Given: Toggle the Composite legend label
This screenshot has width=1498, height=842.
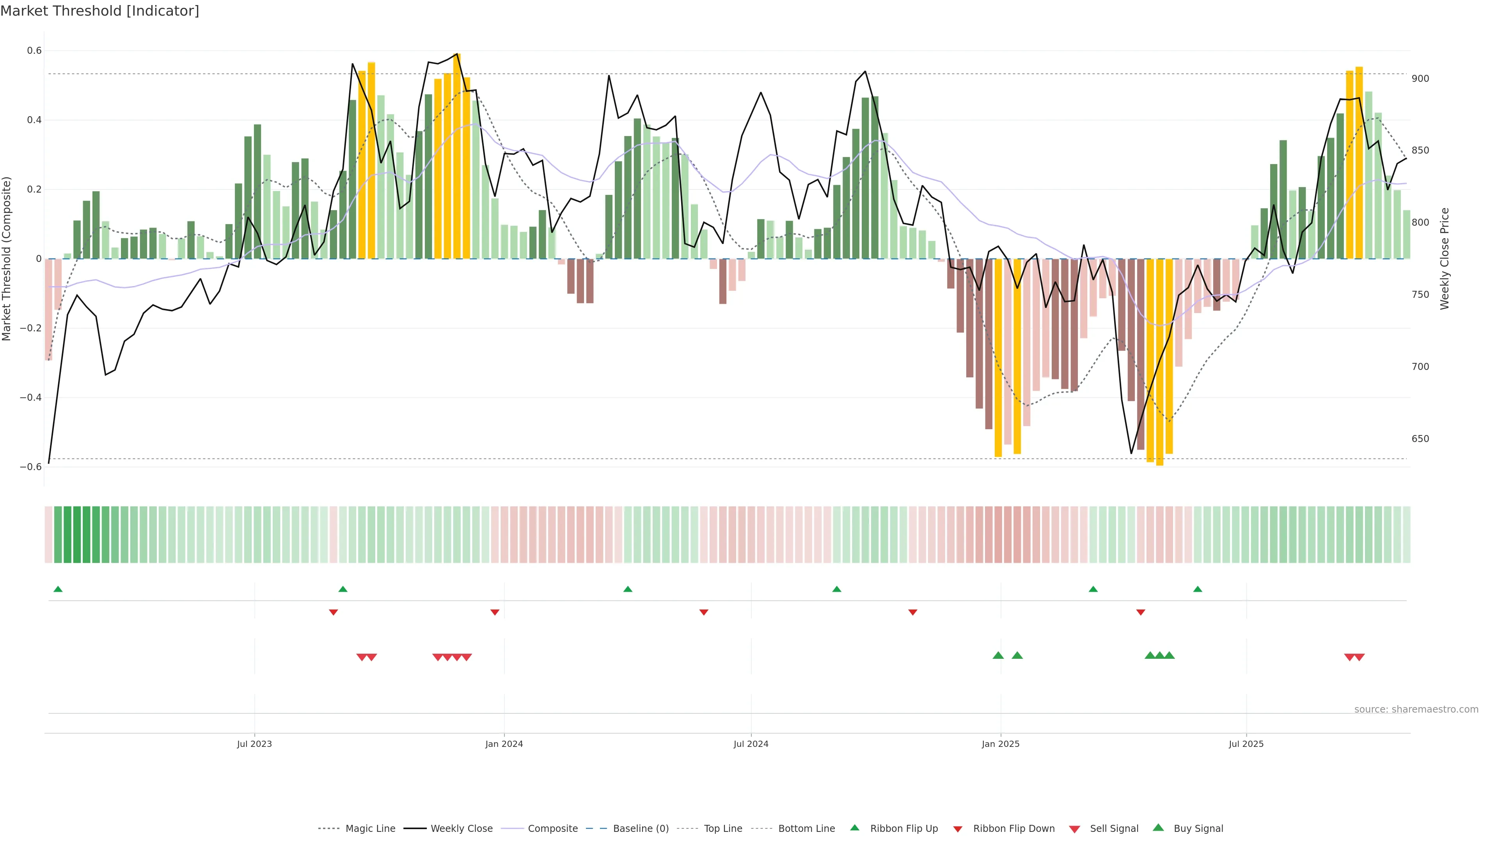Looking at the screenshot, I should click(552, 829).
